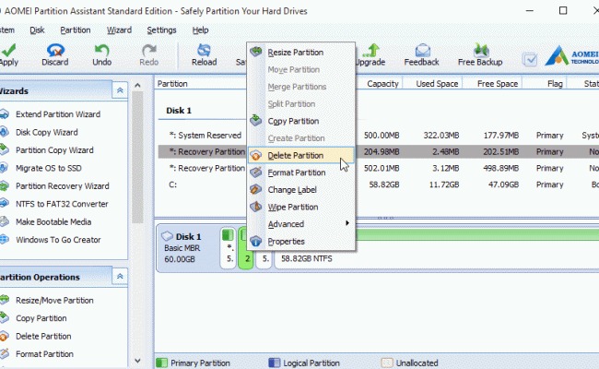Open NTFS to FAT32 Converter
Image resolution: width=599 pixels, height=369 pixels.
click(62, 204)
